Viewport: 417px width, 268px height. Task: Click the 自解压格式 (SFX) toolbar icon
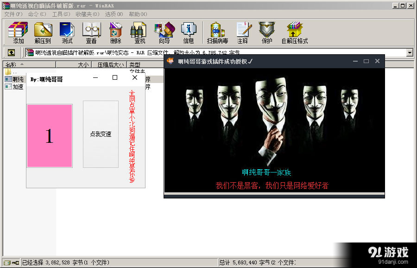(x=295, y=33)
